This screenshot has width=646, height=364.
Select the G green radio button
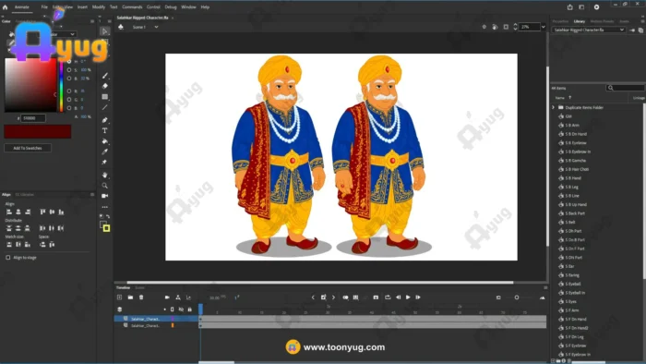69,100
